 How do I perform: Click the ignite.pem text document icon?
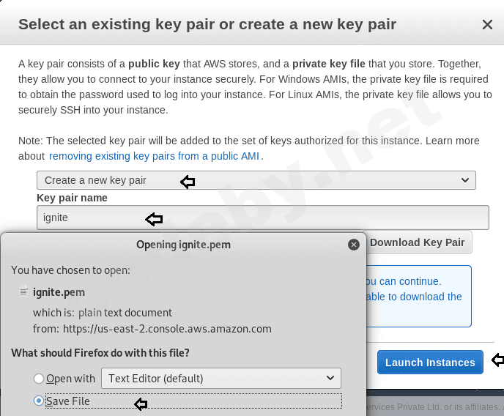coord(23,291)
